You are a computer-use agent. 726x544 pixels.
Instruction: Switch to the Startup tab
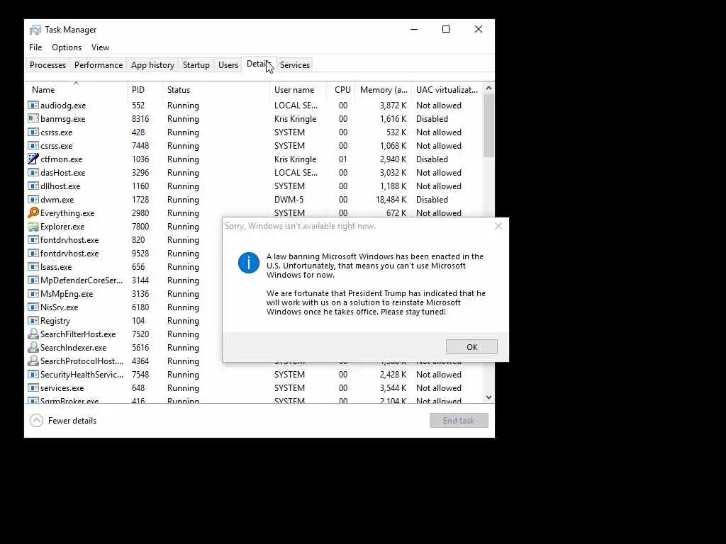196,65
